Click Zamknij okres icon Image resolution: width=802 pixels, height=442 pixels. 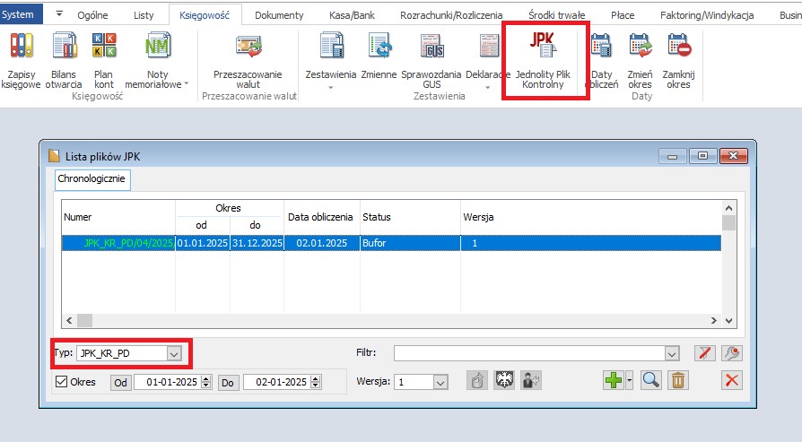pos(679,46)
